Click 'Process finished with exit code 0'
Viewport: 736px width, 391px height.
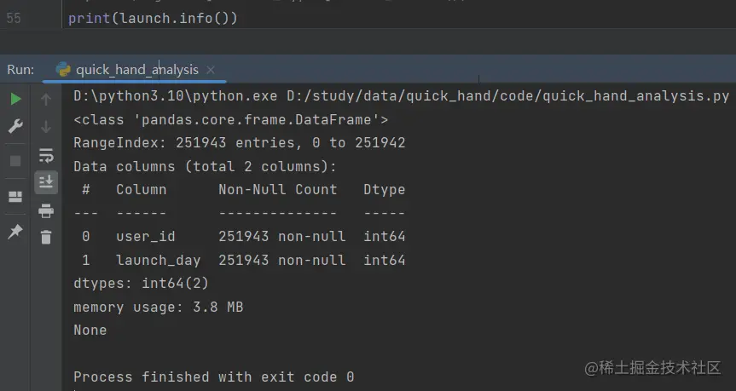[x=213, y=377]
